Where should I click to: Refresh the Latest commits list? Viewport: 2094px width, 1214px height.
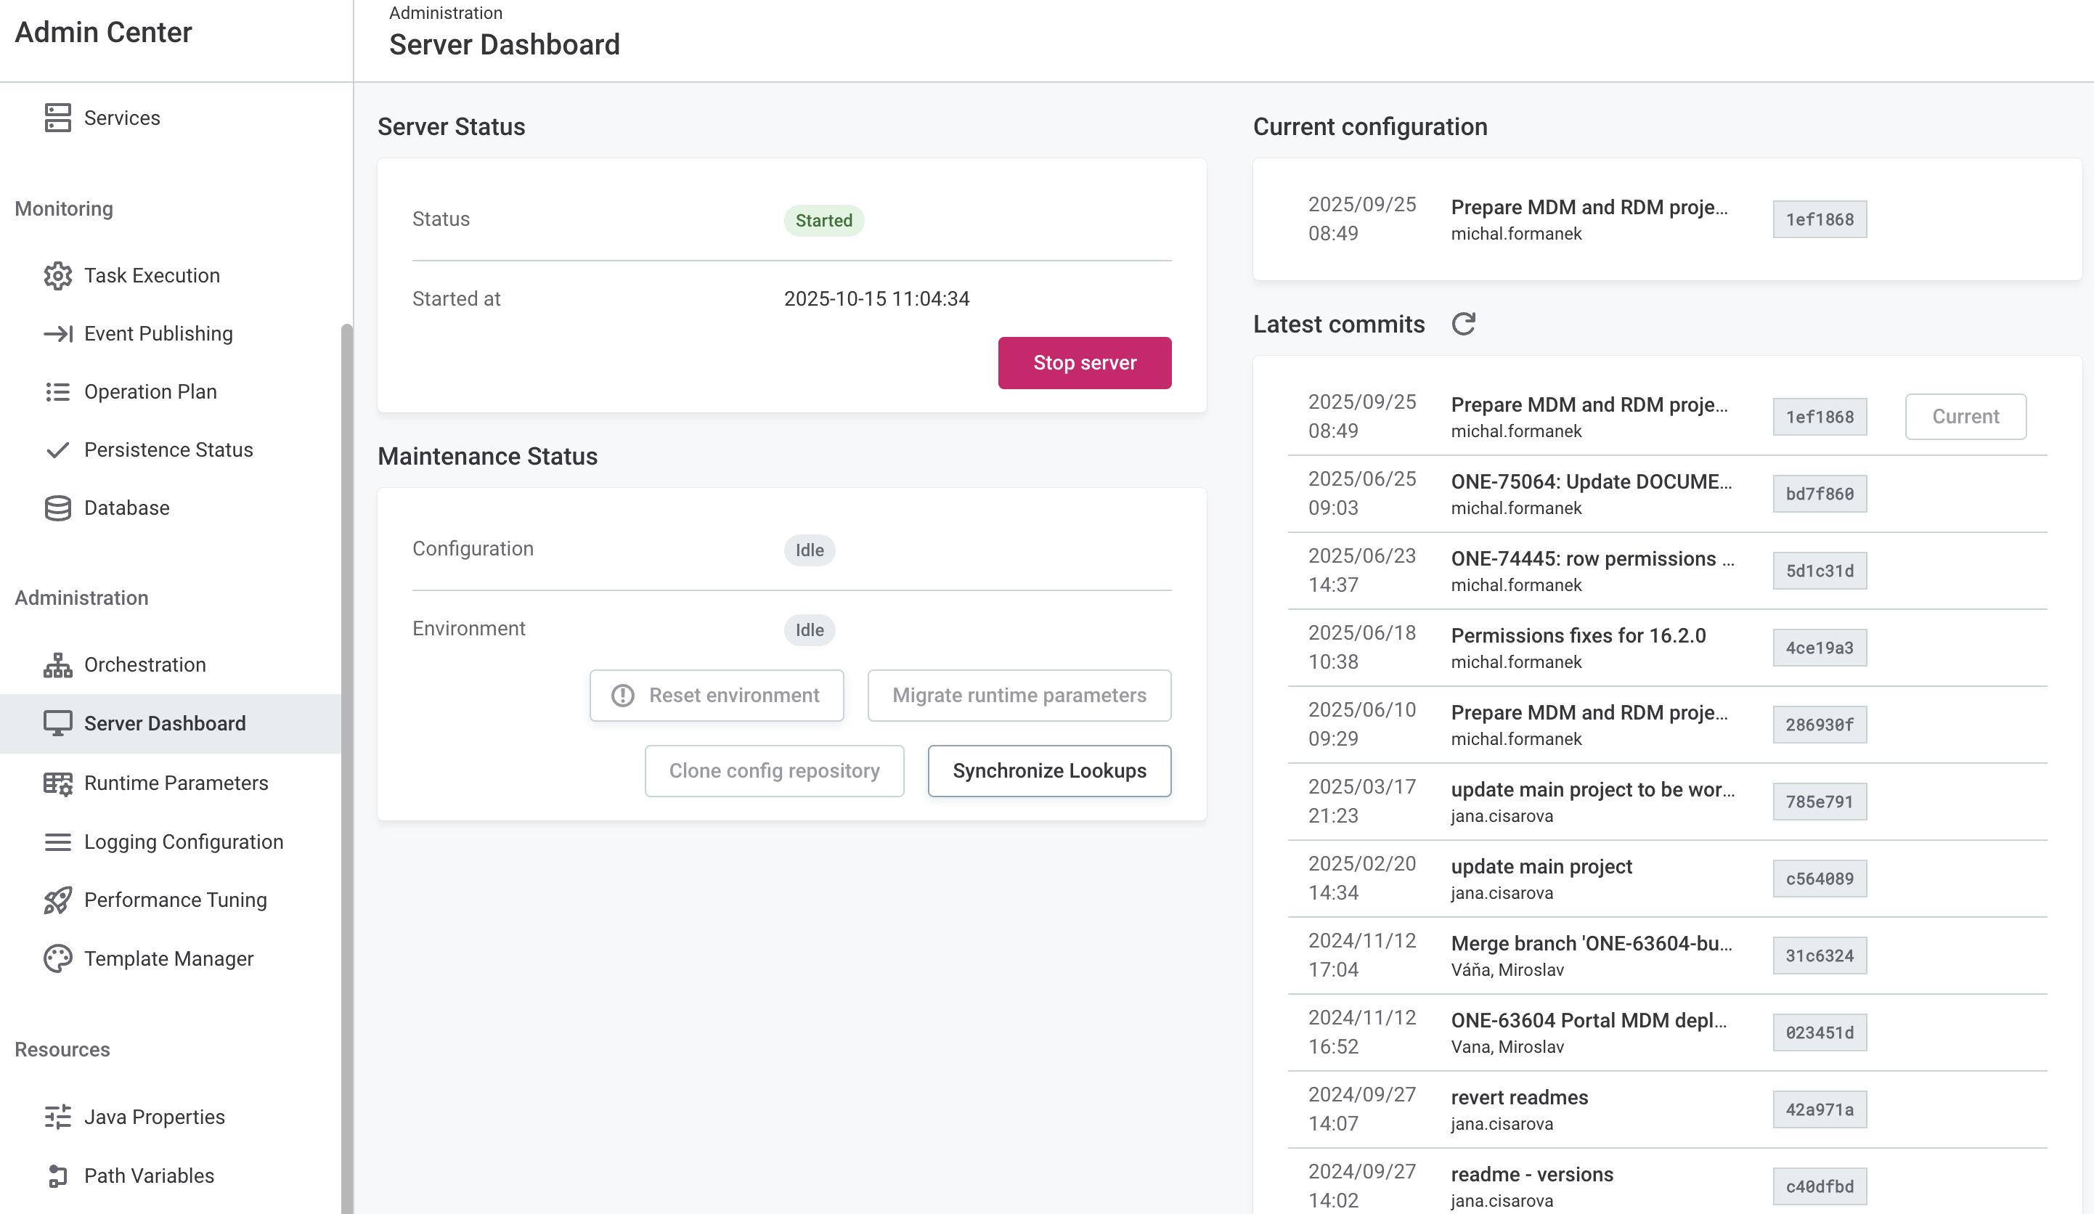pyautogui.click(x=1465, y=324)
